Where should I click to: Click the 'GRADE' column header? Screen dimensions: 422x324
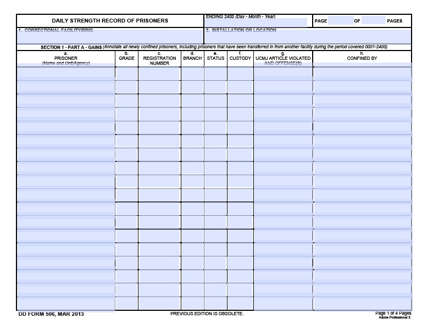tap(126, 58)
